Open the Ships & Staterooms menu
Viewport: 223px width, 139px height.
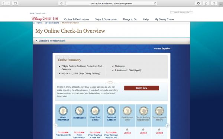coord(106,19)
